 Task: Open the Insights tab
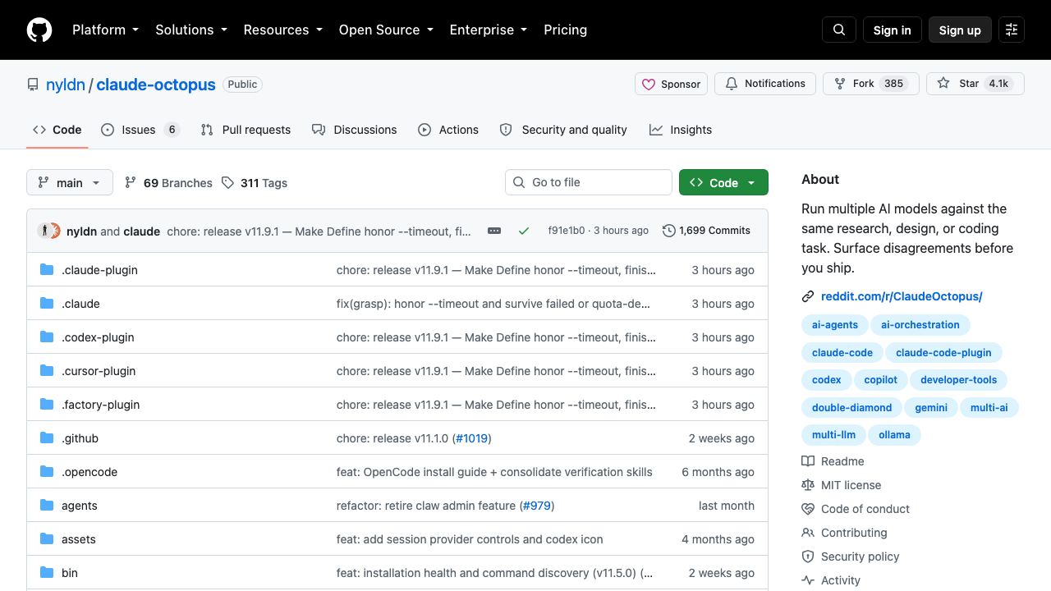pos(681,130)
